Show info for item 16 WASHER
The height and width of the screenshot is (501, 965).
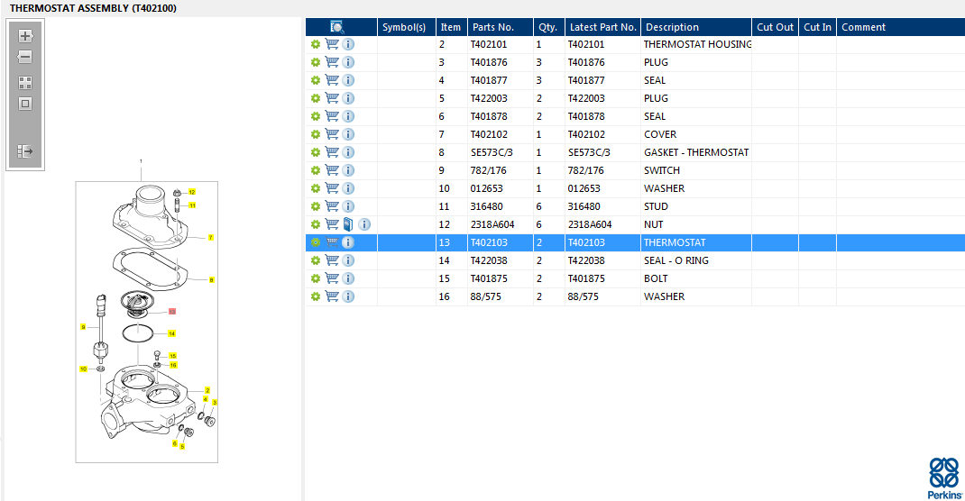(348, 296)
